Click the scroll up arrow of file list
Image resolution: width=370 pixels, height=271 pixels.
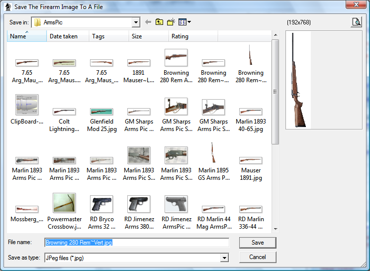coord(275,35)
